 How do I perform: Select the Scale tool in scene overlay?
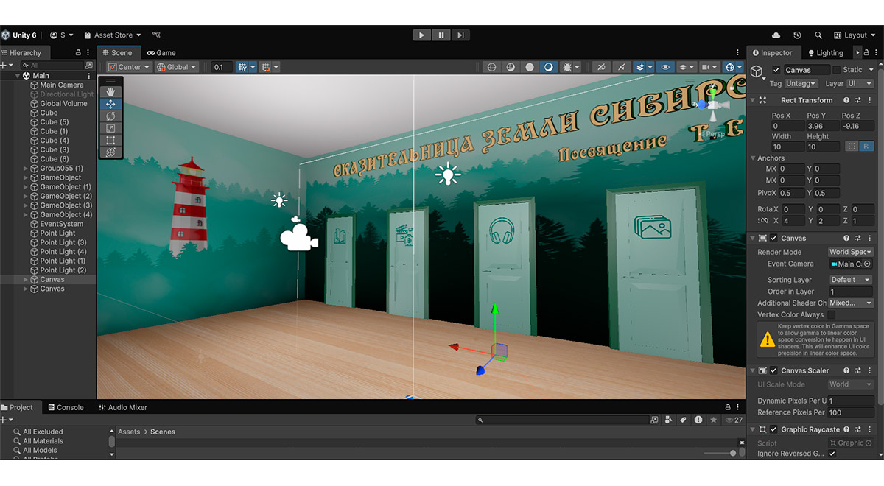110,128
